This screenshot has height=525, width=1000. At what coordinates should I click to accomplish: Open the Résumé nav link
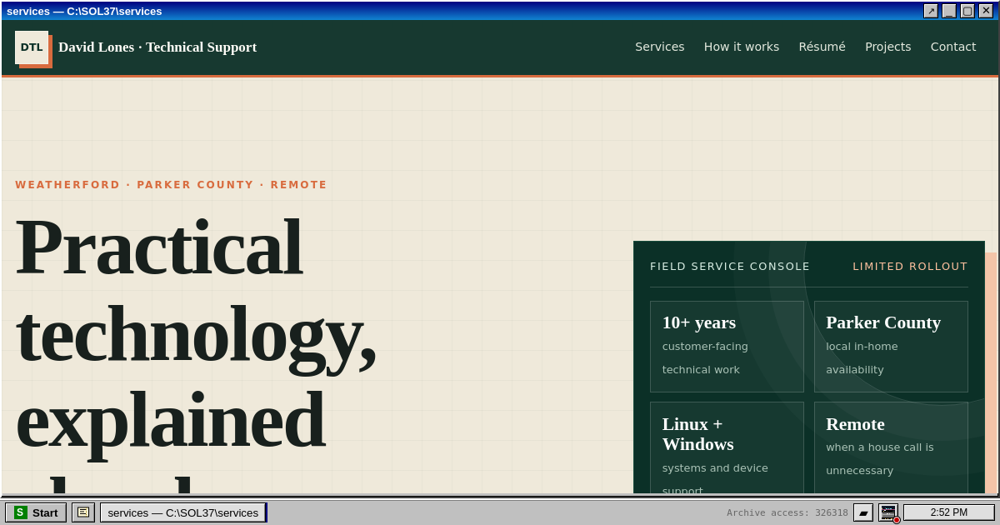click(x=822, y=47)
